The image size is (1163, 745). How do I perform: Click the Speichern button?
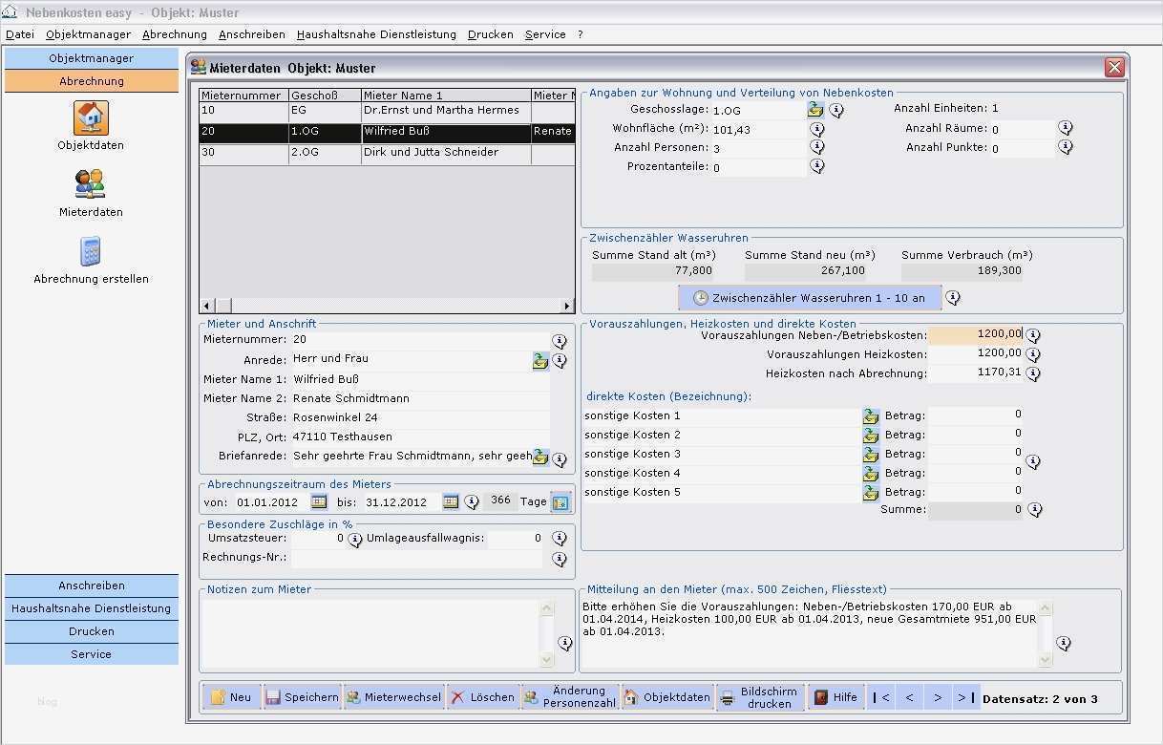(x=302, y=697)
